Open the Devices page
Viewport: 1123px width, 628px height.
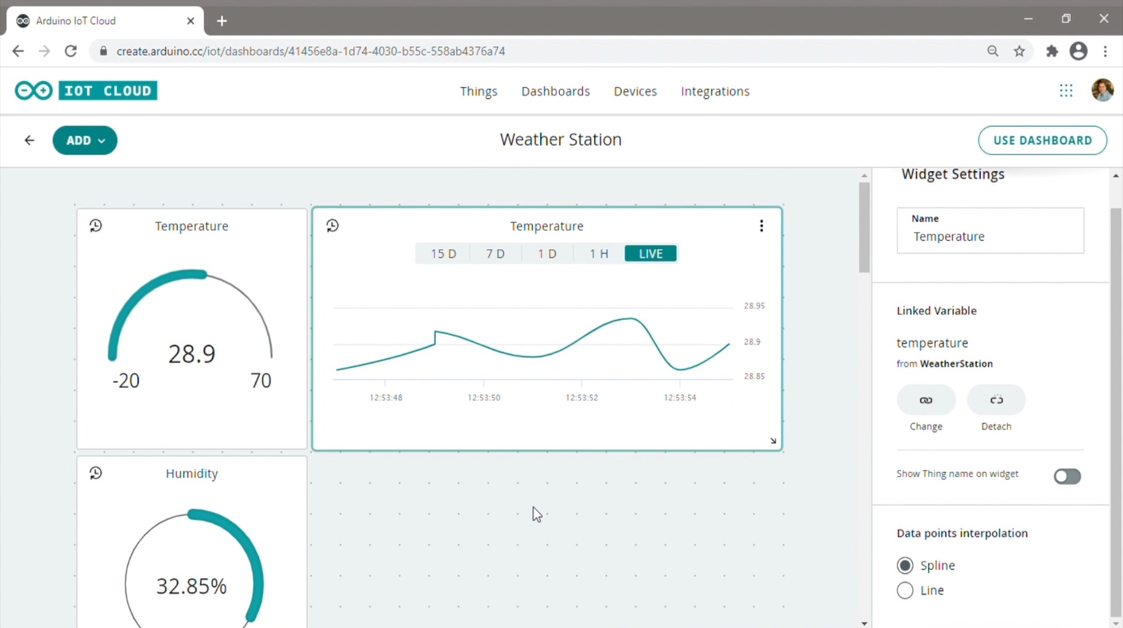point(635,91)
